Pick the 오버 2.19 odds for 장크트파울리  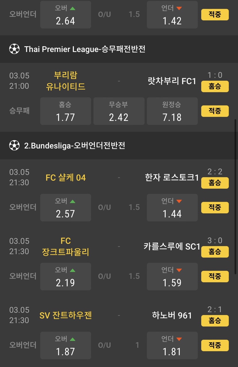66,277
